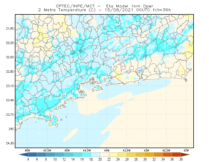
Task: Click the 24S latitude axis label
Action: [11, 129]
